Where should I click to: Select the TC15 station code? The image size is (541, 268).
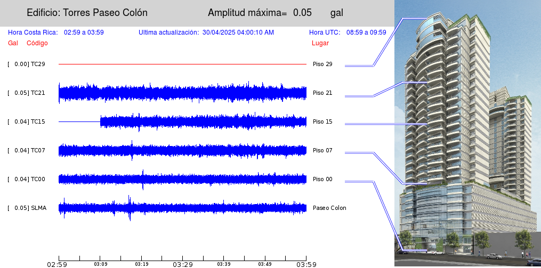coord(38,122)
